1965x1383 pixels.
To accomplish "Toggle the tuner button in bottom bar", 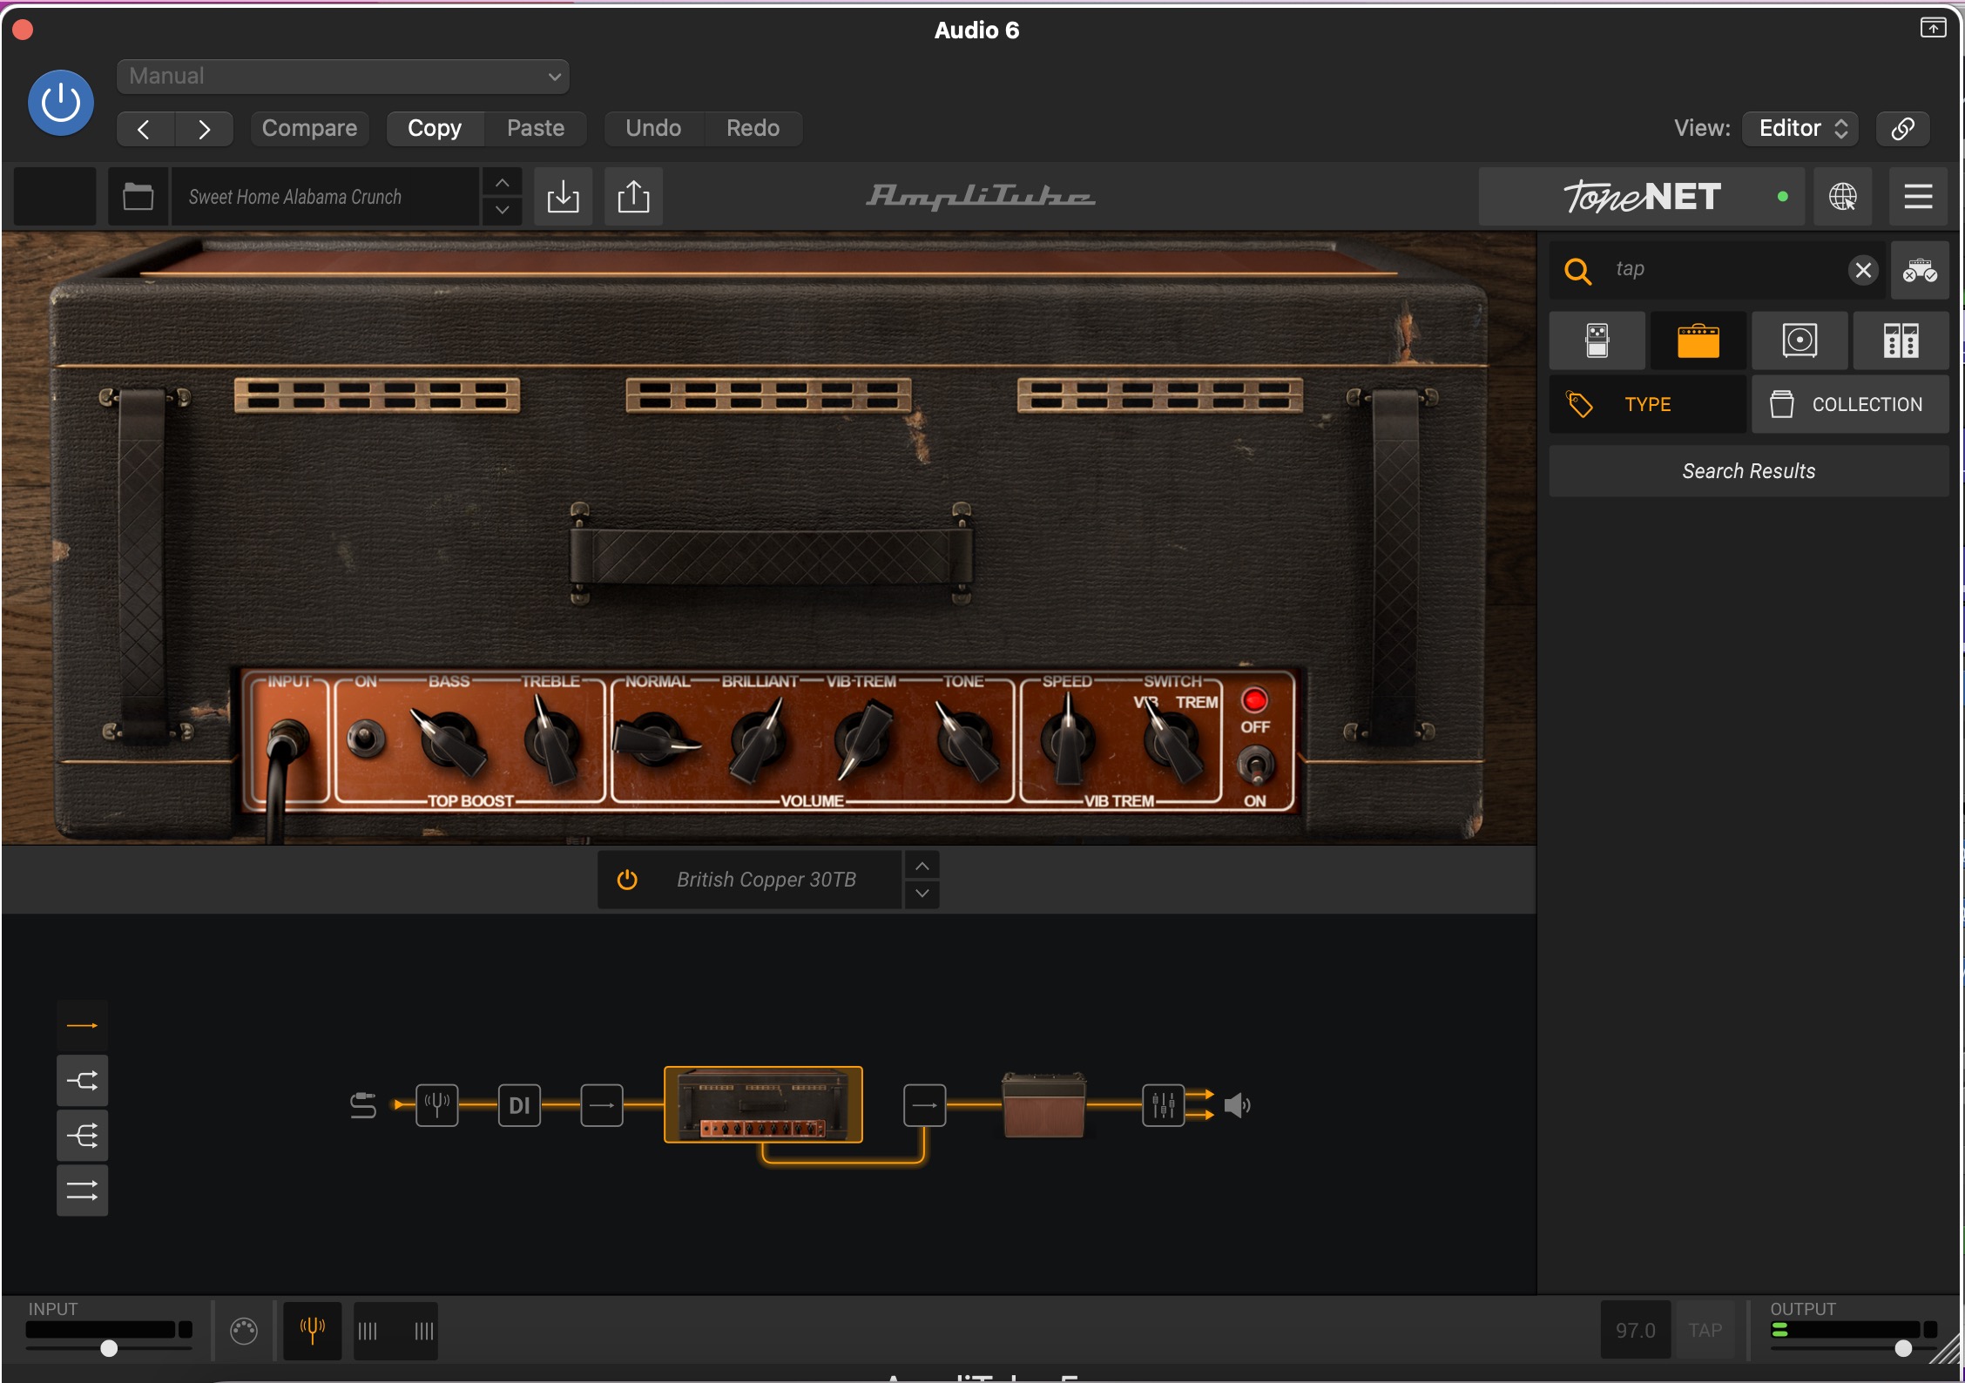I will click(312, 1330).
